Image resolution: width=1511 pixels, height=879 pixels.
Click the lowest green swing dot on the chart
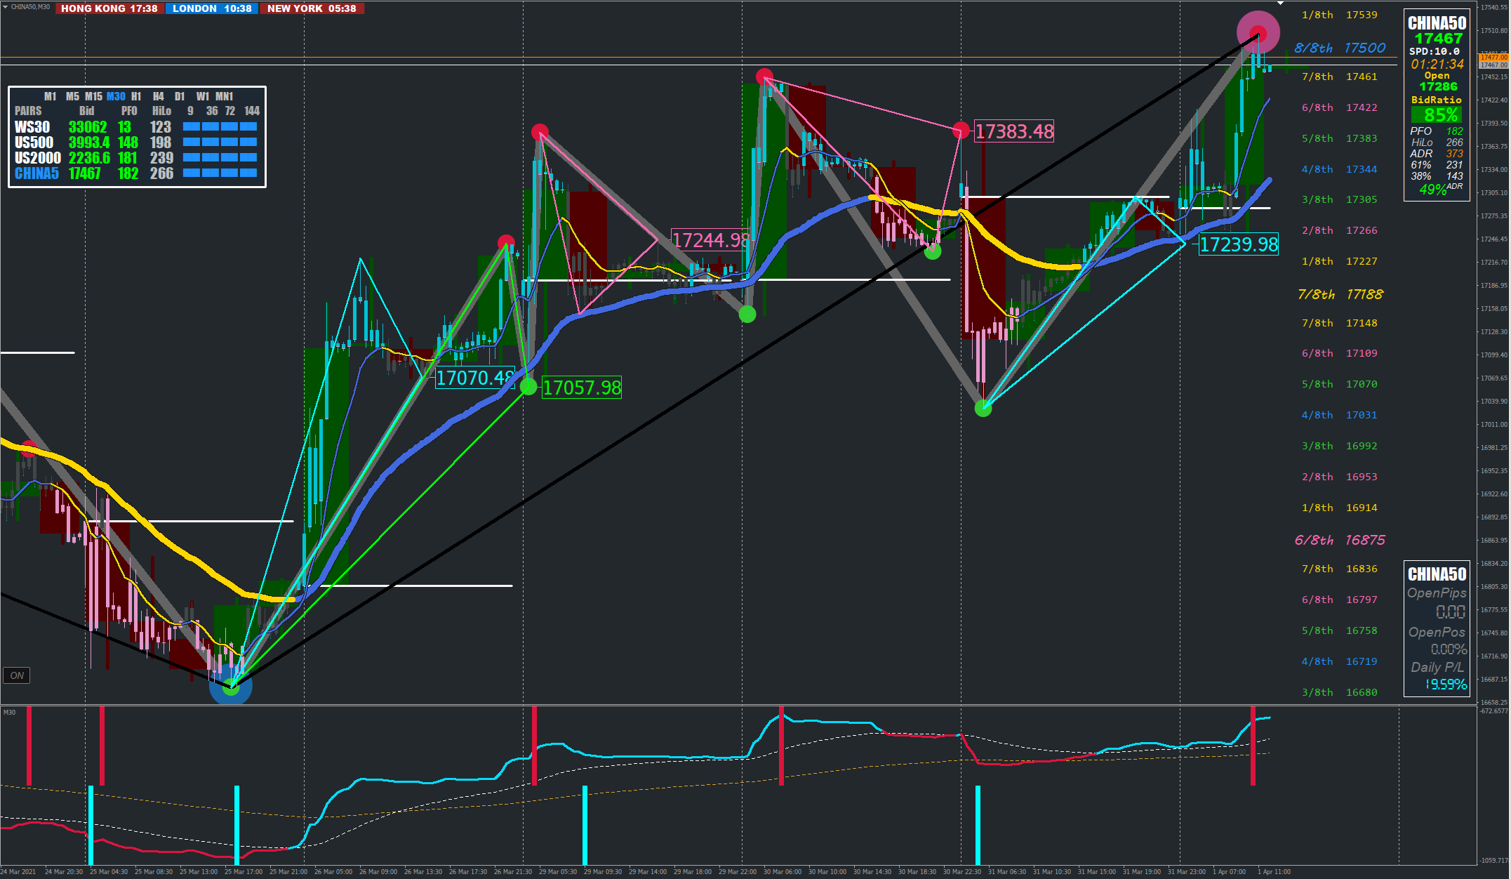(230, 687)
